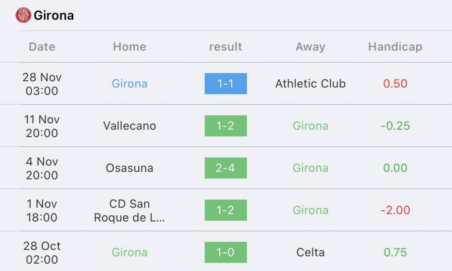Open the 2-4 result badge
The image size is (452, 271).
coord(226,168)
